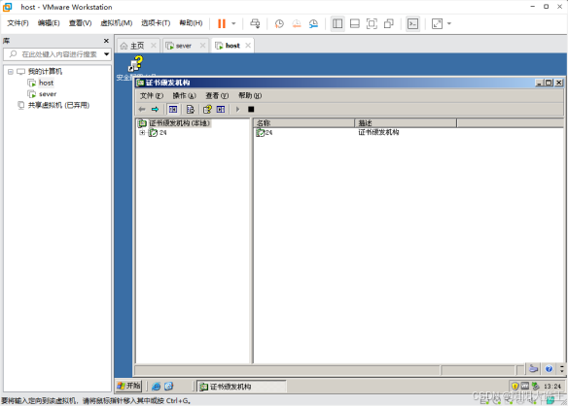The width and height of the screenshot is (568, 407).
Task: Click the VMware Tools tray icon beside shield
Action: coord(525,386)
